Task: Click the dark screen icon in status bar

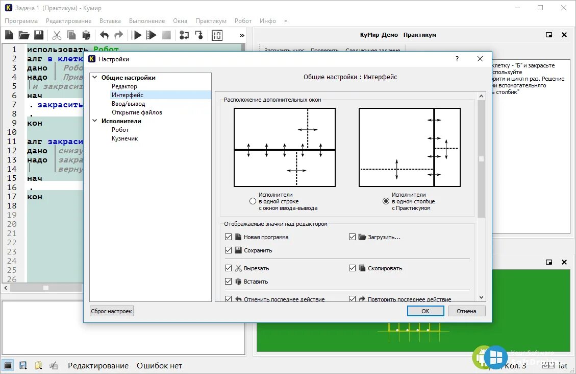Action: pos(8,365)
